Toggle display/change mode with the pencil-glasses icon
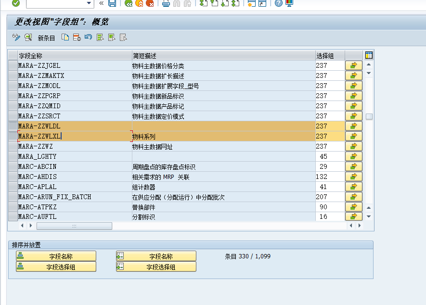This screenshot has width=426, height=305. (15, 38)
